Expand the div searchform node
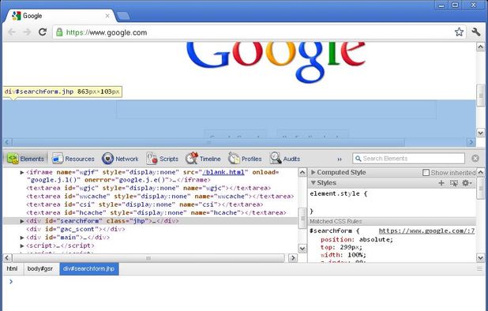 22,221
